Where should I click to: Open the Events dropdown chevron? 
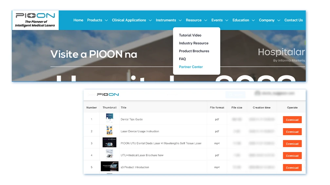[x=226, y=21]
